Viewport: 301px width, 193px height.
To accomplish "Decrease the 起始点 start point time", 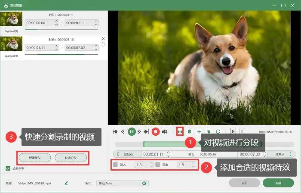I will tap(169, 156).
